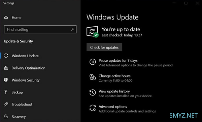Screen dimensions: 202x122
Task: Click the change active hours clock icon
Action: (93, 77)
